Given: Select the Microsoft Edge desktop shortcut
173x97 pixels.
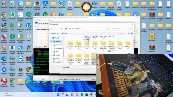Looking at the screenshot, I should click(4, 60).
